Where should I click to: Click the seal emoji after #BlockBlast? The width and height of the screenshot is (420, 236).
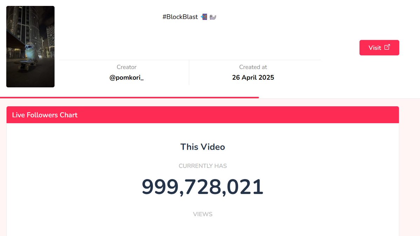(213, 17)
